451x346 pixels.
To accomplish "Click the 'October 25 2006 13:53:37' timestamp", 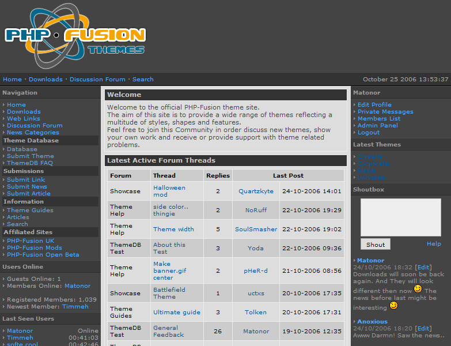I will (x=405, y=79).
